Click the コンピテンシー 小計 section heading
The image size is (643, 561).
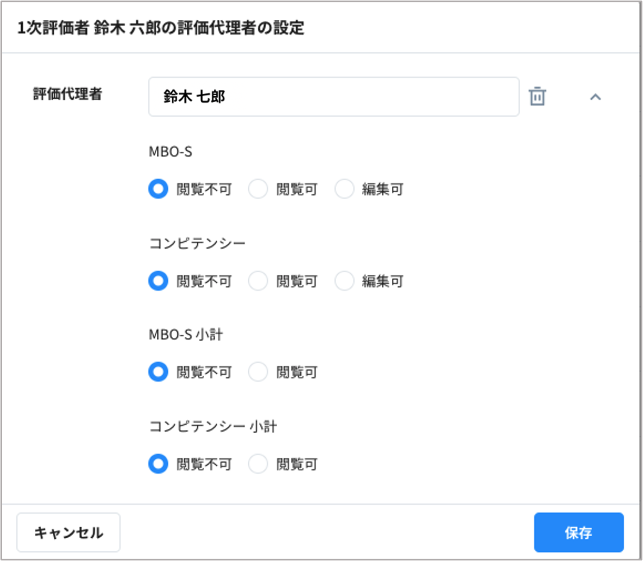(212, 426)
